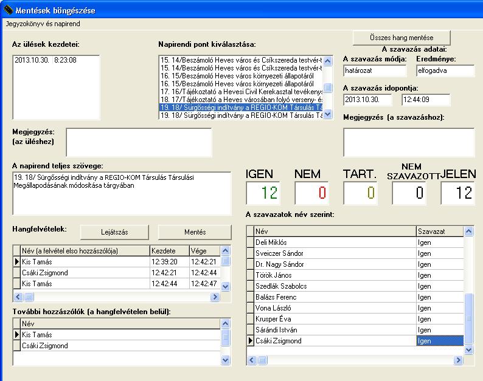
Task: Click the Megjegyzés (a szavazáshoz) text box
Action: point(409,142)
